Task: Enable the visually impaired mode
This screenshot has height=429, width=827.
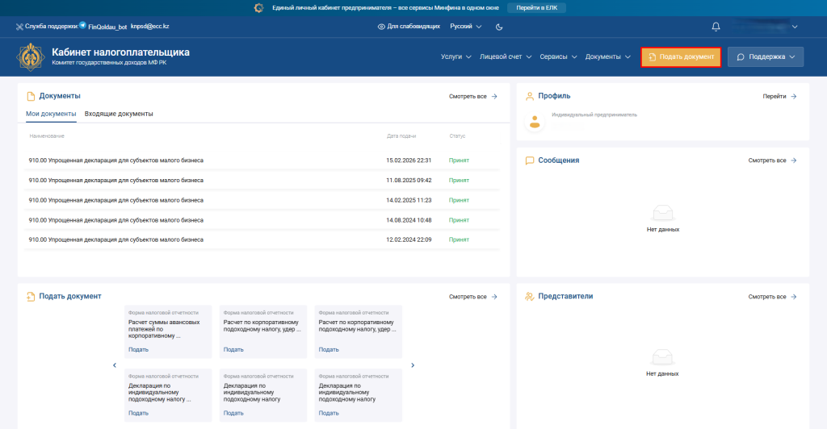Action: tap(409, 27)
